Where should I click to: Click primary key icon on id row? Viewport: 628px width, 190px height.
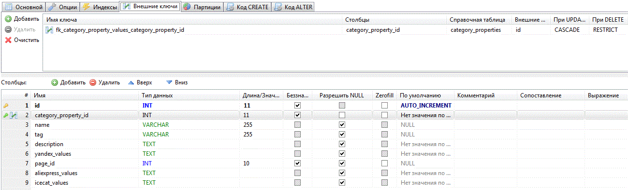click(x=6, y=105)
